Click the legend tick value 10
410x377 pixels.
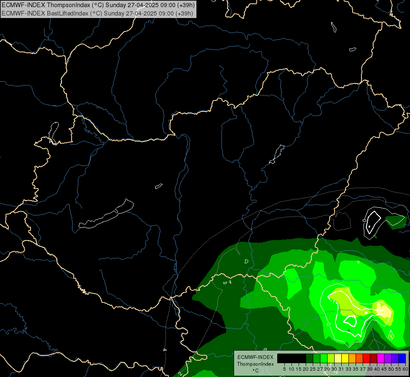291,369
